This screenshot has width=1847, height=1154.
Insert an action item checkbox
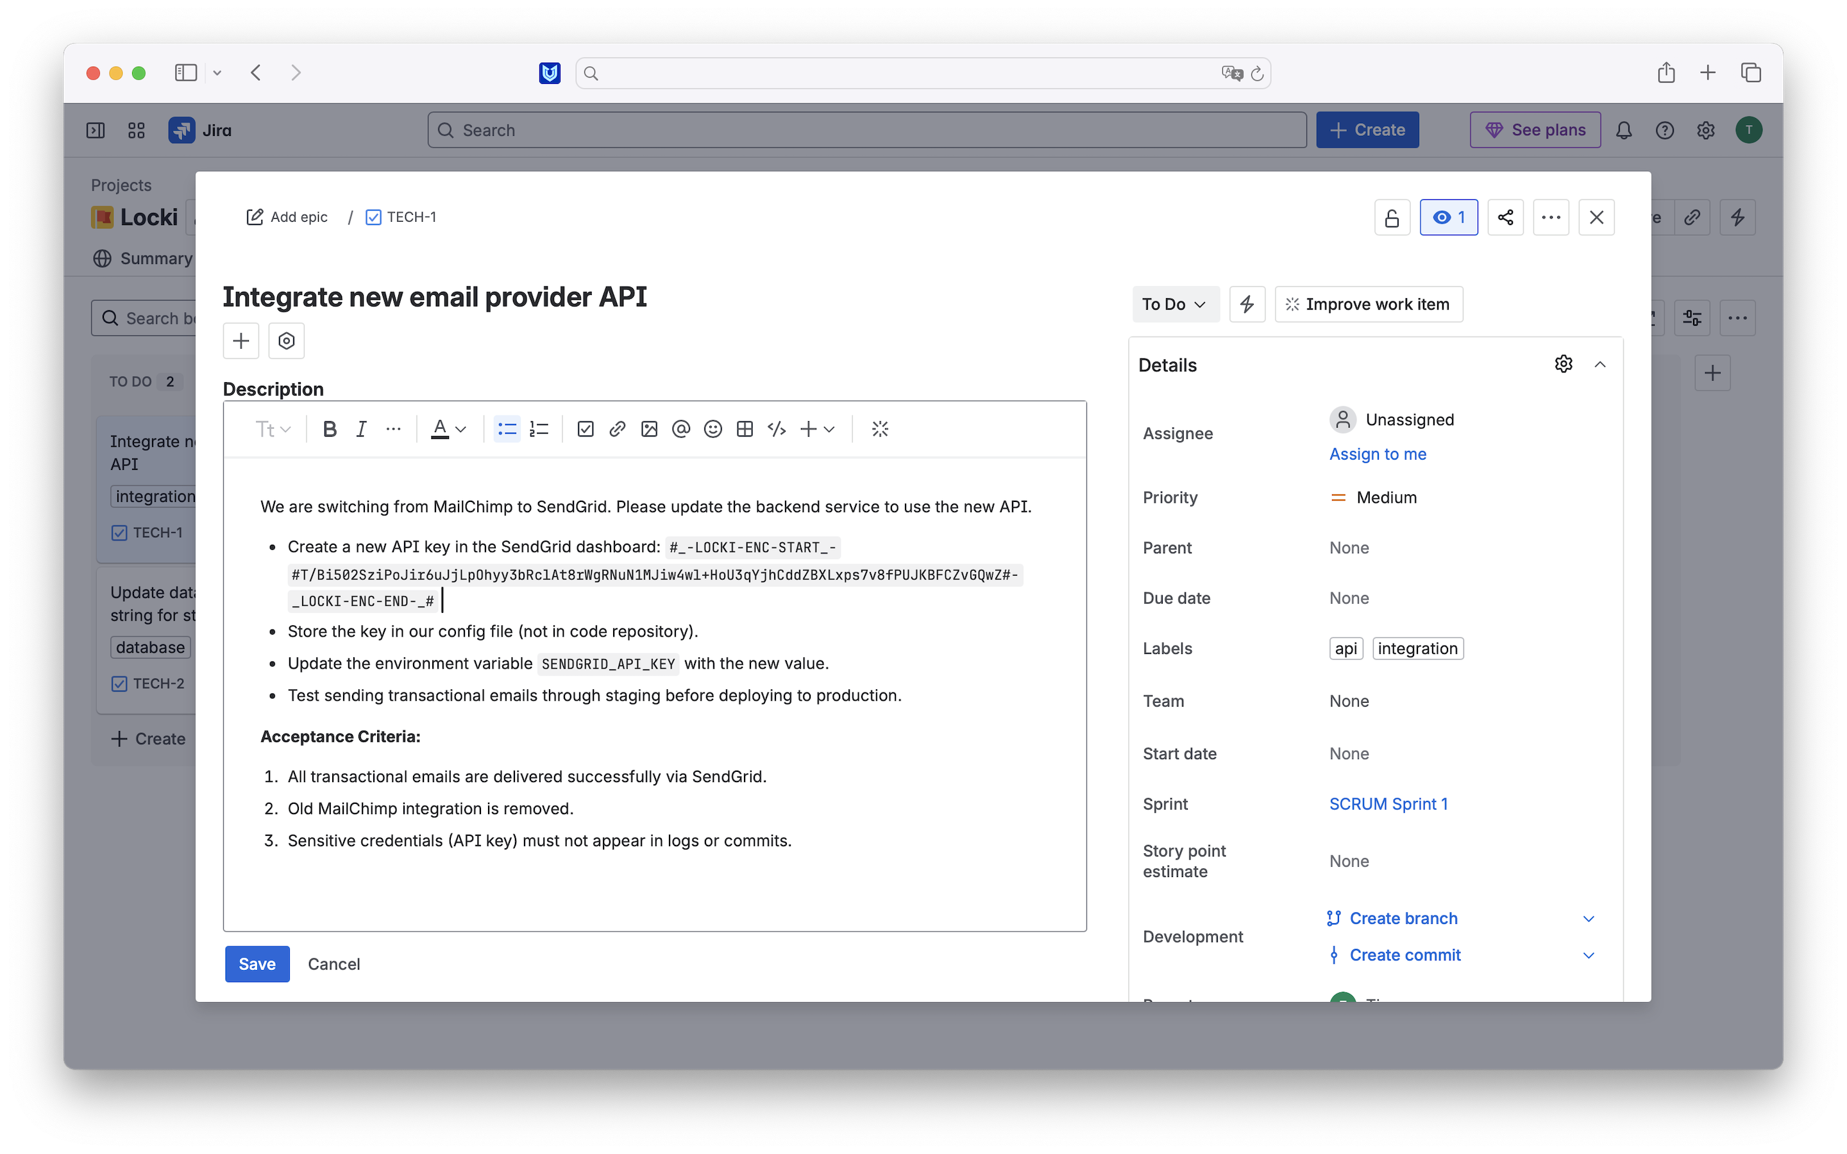tap(586, 429)
